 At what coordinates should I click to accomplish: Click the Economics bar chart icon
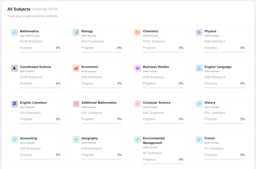click(76, 68)
